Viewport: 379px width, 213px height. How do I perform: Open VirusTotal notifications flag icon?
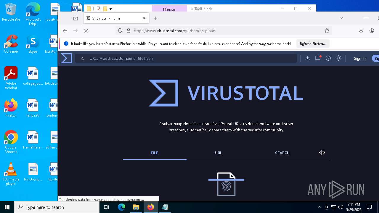click(x=318, y=58)
